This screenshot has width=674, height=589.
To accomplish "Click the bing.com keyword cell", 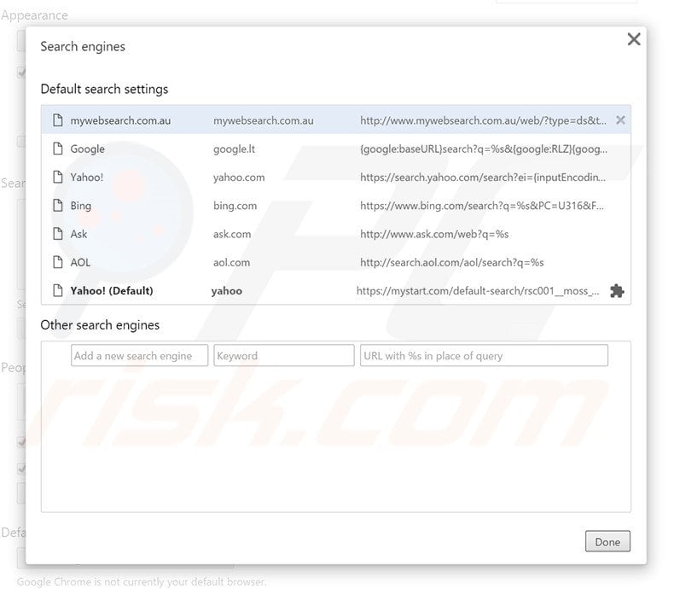I will (x=235, y=206).
